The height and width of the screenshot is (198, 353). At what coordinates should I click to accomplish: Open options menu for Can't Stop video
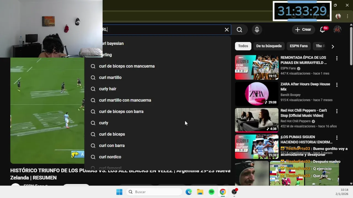[x=337, y=111]
